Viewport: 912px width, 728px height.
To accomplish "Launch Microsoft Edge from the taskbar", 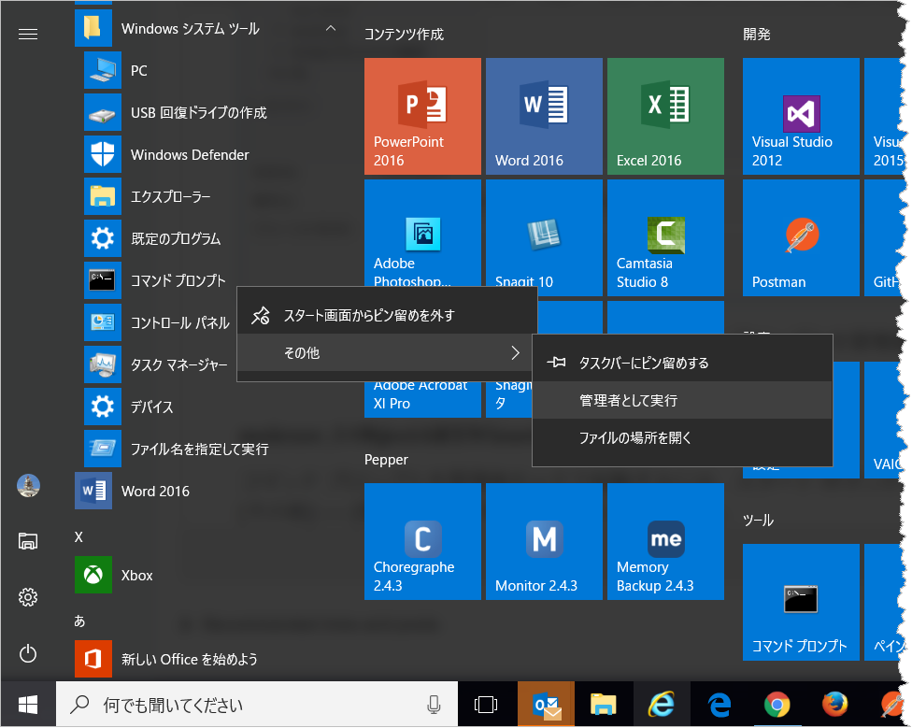I will point(720,705).
